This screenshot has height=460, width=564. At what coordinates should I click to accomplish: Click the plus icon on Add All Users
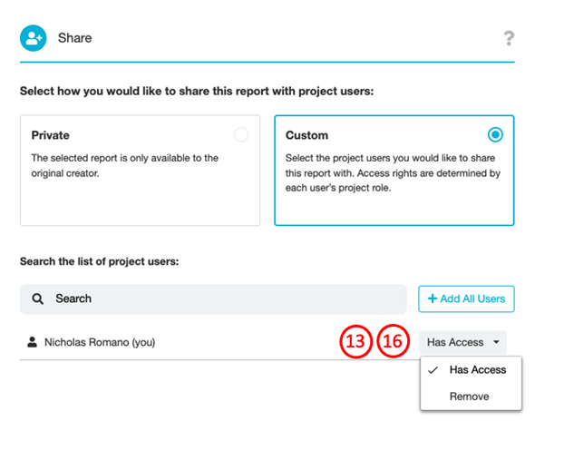(432, 299)
